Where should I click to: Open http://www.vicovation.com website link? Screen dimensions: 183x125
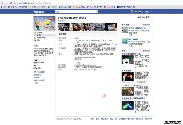coord(85,70)
